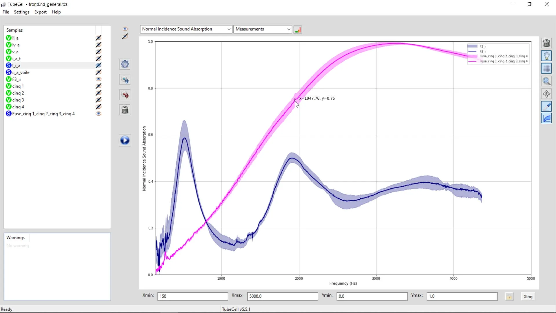Click the Xmax input field
The image size is (556, 313).
(x=282, y=296)
